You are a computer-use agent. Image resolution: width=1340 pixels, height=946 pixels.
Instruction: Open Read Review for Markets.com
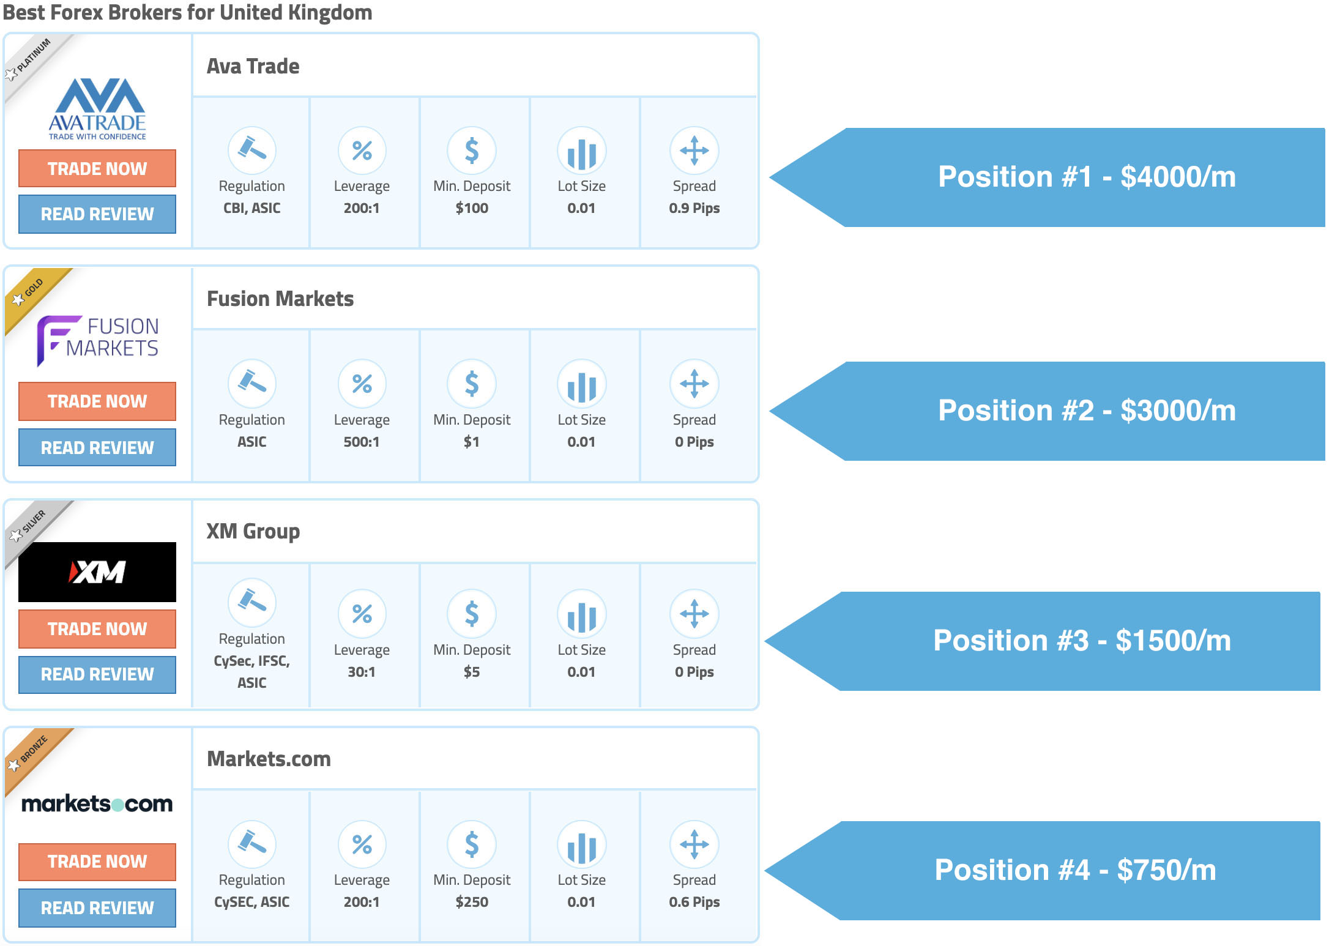click(97, 907)
